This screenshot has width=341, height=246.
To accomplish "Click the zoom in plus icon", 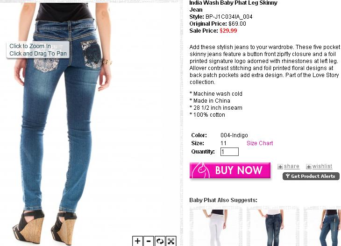I will point(138,241).
